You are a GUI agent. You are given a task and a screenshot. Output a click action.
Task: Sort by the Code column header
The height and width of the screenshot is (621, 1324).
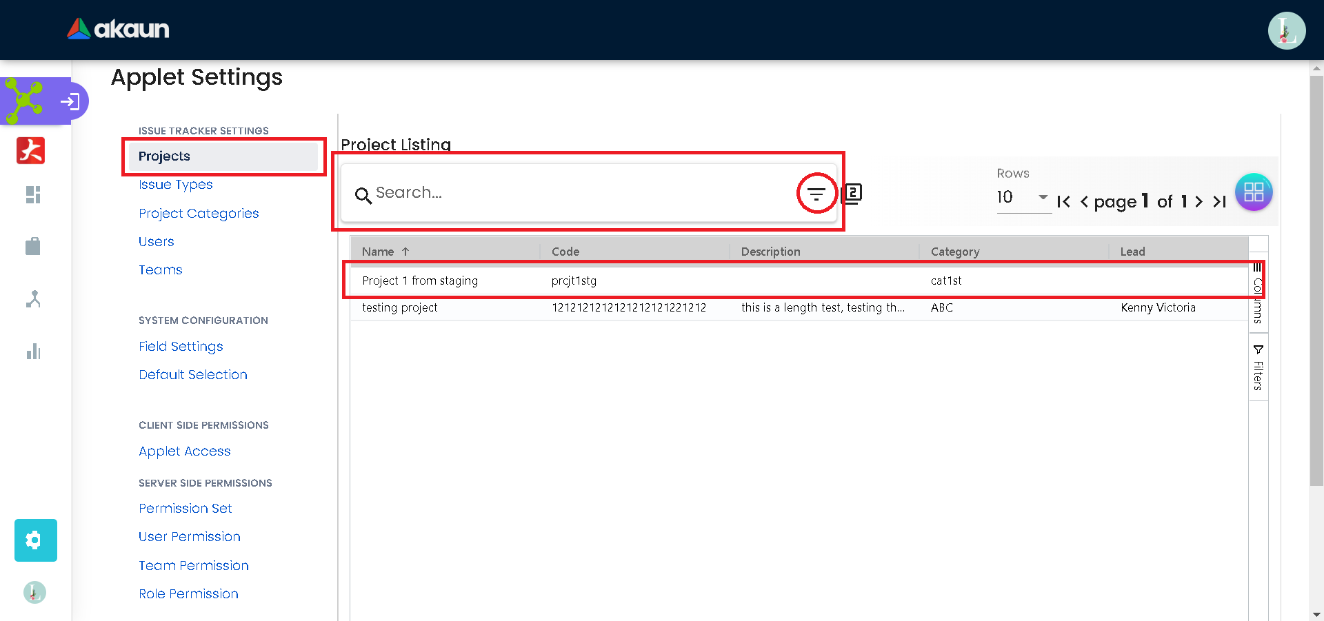click(634, 252)
